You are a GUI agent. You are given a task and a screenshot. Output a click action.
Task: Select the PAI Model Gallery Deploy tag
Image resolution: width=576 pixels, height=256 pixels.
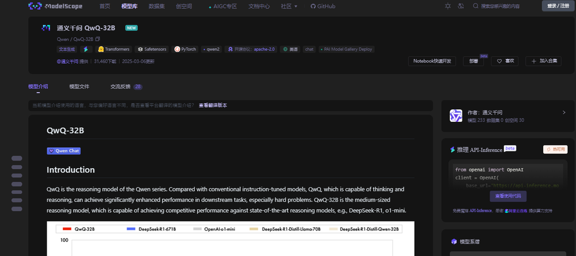(346, 49)
